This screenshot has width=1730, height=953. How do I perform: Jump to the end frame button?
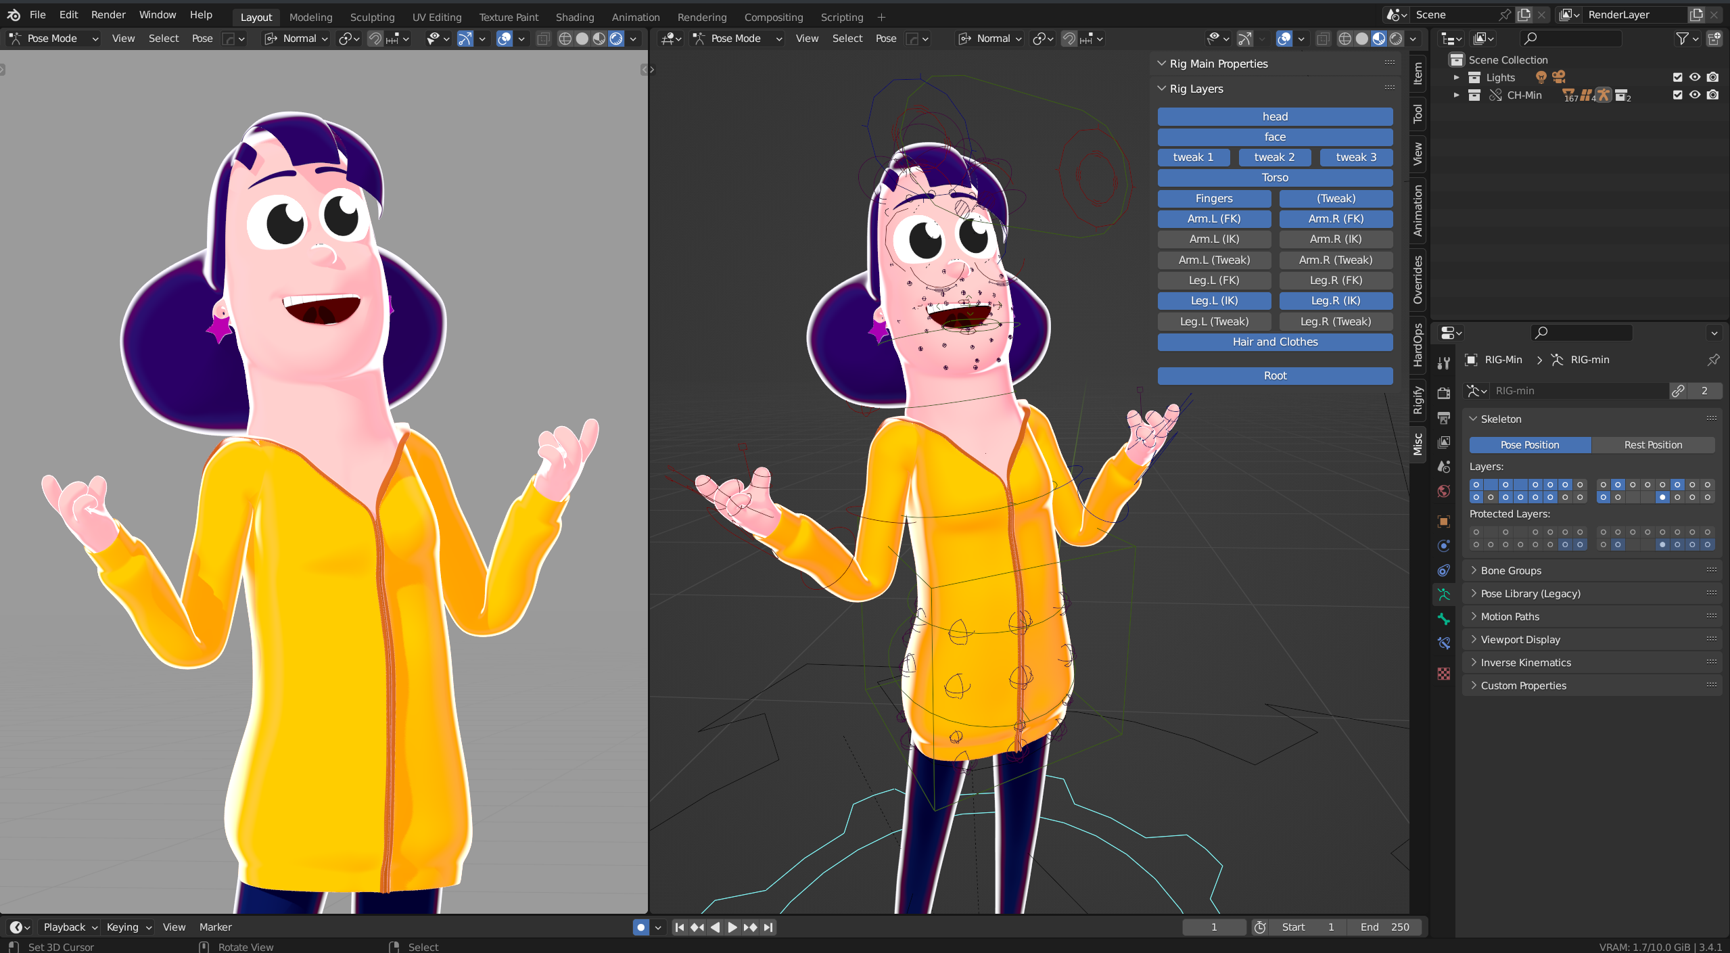coord(768,927)
